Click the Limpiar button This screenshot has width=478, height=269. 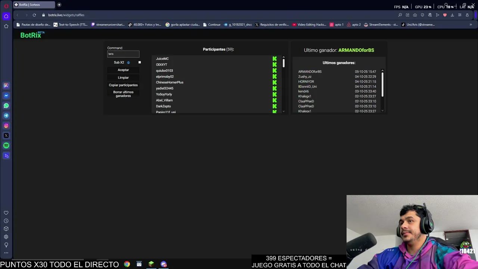tap(123, 78)
